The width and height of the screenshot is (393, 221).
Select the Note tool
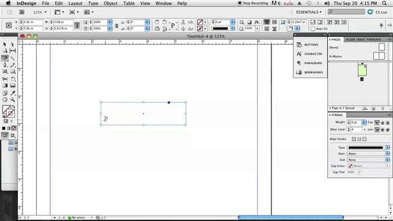[x=5, y=93]
